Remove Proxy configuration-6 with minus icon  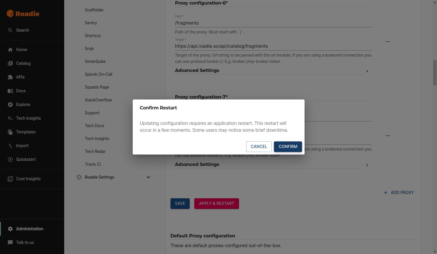point(387,42)
